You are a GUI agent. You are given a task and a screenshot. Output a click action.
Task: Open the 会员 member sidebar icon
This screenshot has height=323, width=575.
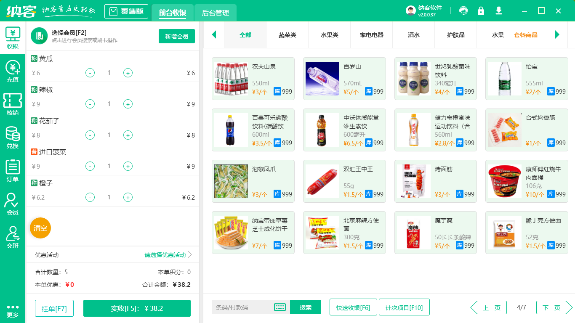13,204
